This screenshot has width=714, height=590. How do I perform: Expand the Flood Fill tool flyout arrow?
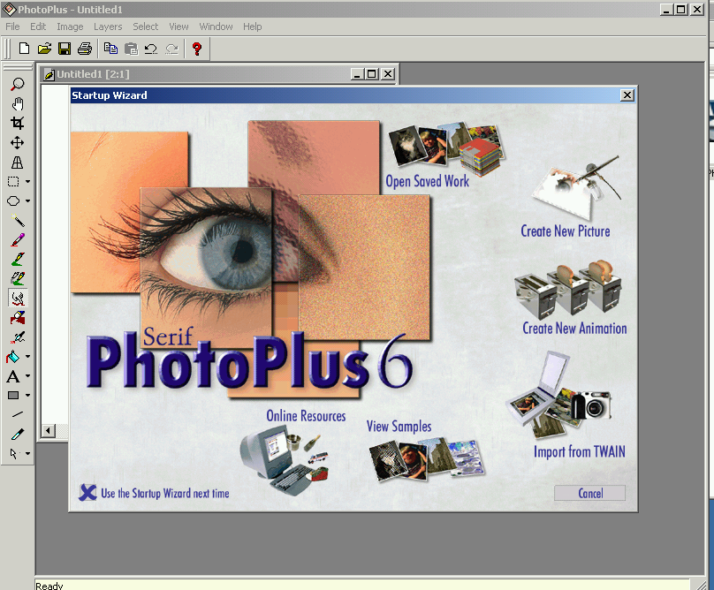click(x=27, y=357)
